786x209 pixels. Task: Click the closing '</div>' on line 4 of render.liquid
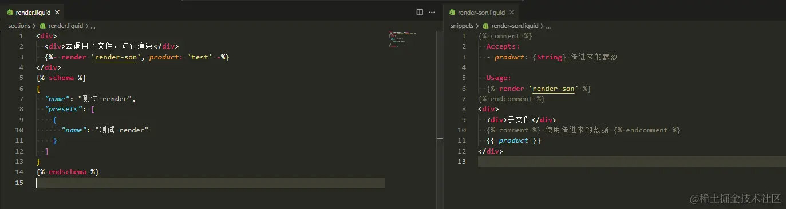[x=49, y=67]
